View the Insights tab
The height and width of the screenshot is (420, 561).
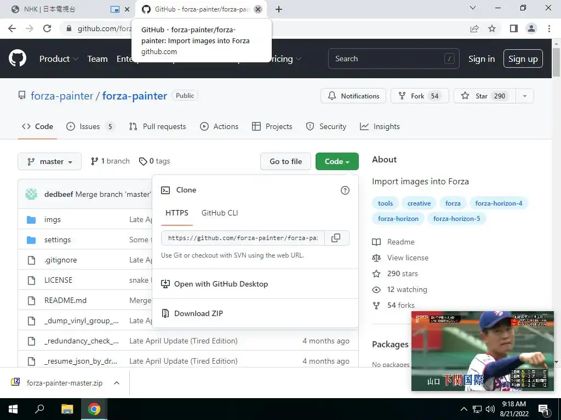pos(380,126)
